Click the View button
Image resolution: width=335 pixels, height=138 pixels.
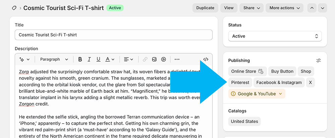coord(229,8)
